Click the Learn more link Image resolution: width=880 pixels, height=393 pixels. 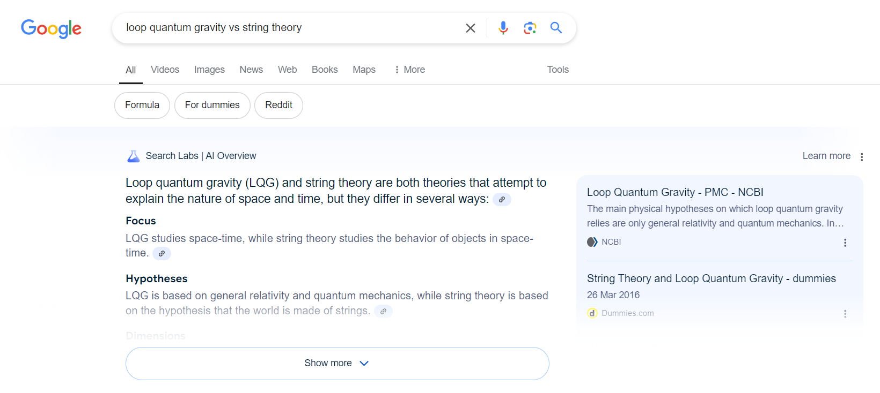pyautogui.click(x=826, y=156)
